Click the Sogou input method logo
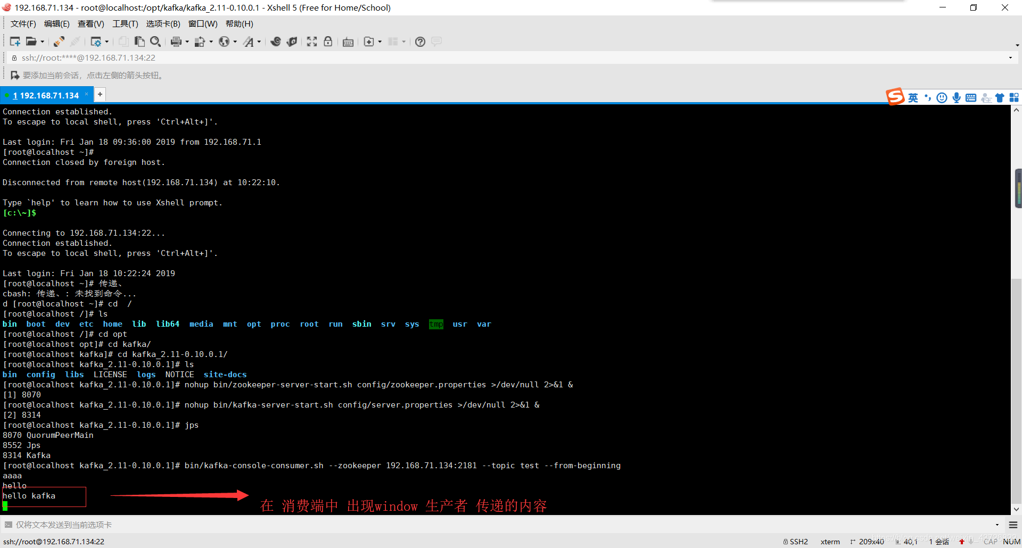Viewport: 1022px width, 548px height. tap(895, 97)
